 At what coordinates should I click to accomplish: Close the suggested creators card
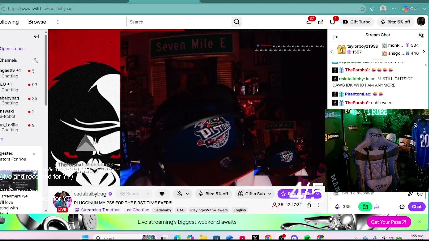34,154
